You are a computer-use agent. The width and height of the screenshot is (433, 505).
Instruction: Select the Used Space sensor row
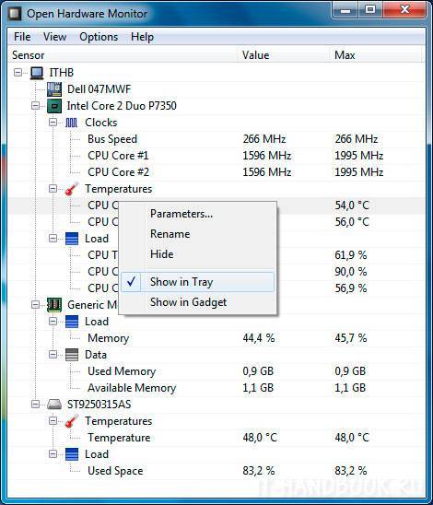coord(216,471)
